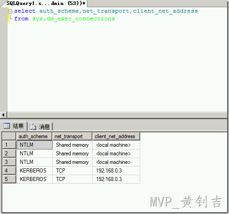Click NTLM cell in row 1
The image size is (229, 214).
tap(34, 145)
